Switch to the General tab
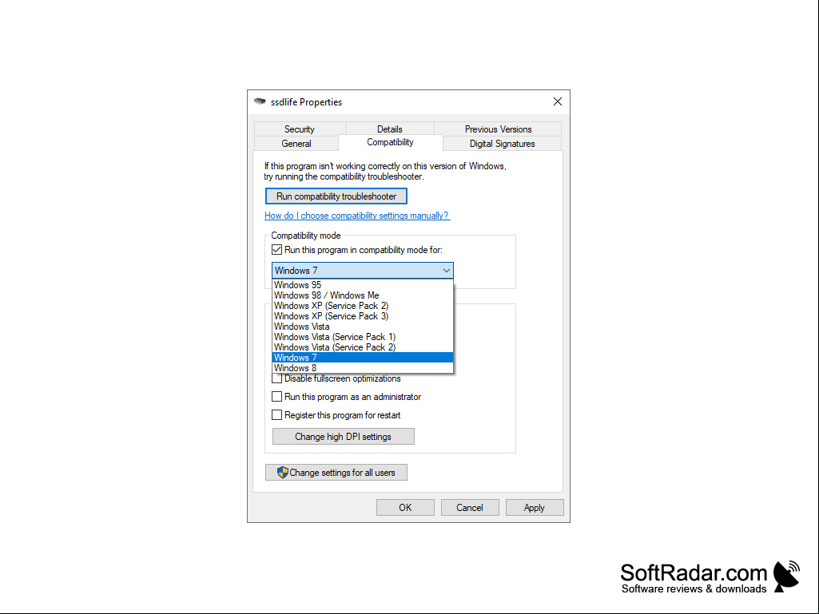Screen dimensions: 819x614 (296, 144)
